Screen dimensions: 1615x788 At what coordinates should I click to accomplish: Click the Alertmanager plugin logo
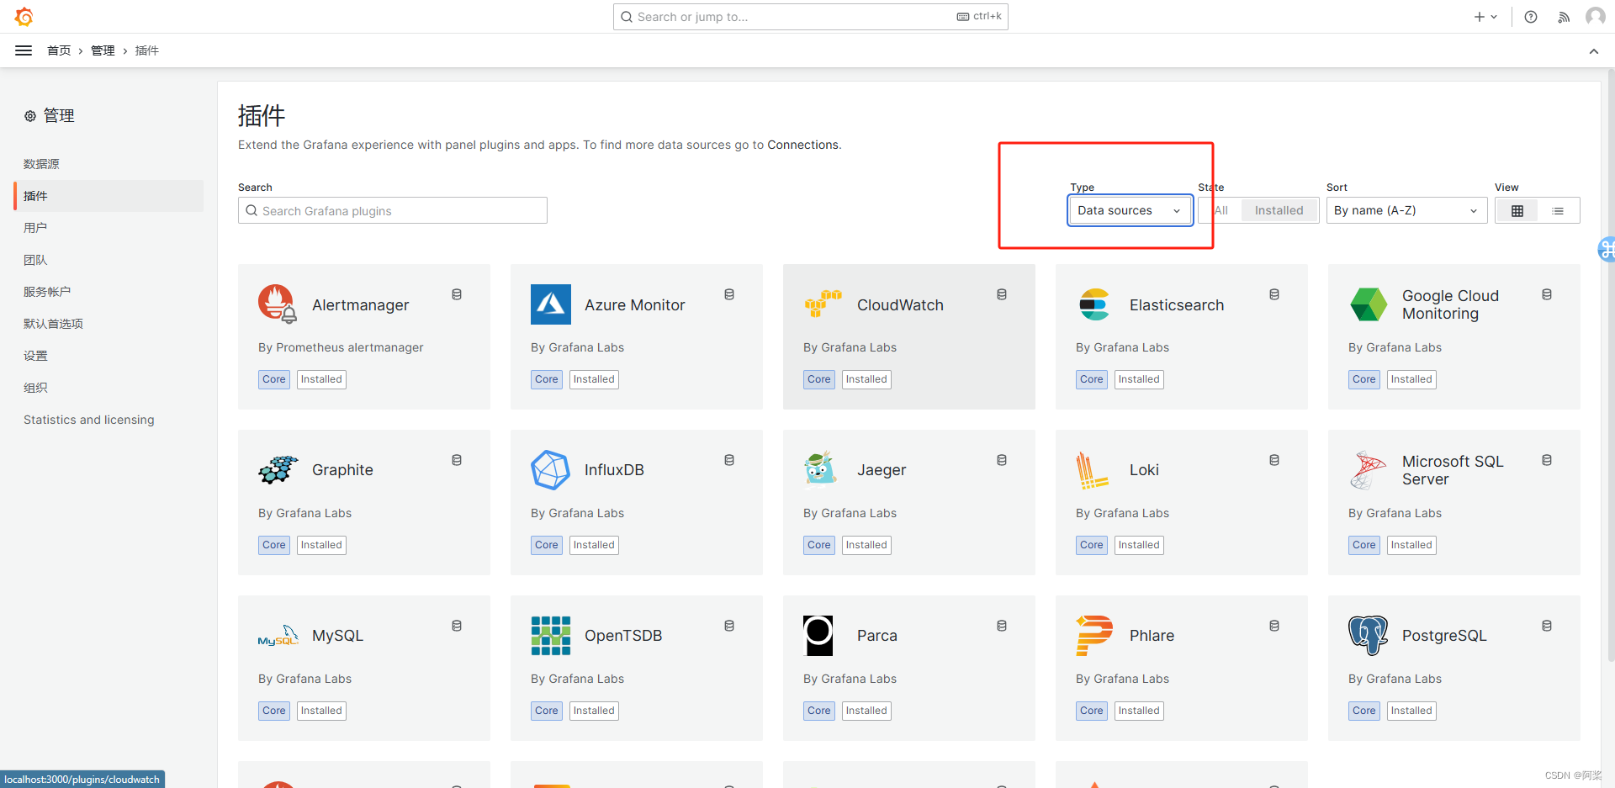[x=277, y=304]
